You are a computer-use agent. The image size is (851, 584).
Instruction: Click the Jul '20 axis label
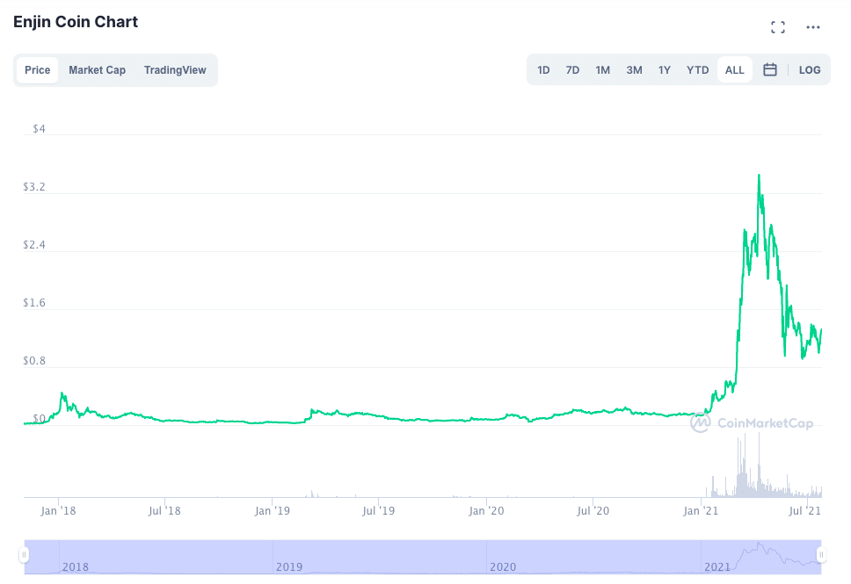(593, 511)
